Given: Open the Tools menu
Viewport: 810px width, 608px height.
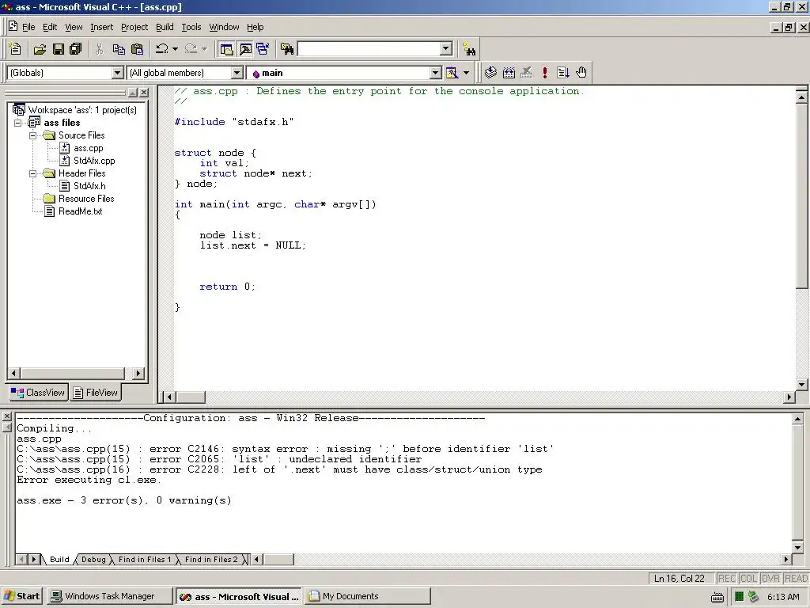Looking at the screenshot, I should pyautogui.click(x=191, y=27).
